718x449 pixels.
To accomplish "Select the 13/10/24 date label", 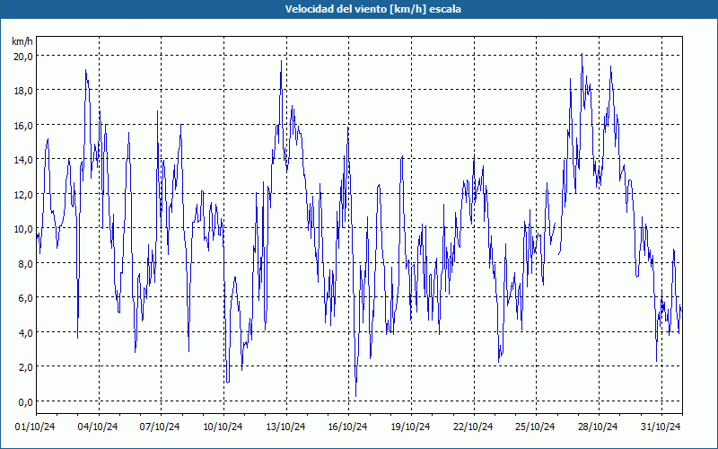I will pos(285,427).
